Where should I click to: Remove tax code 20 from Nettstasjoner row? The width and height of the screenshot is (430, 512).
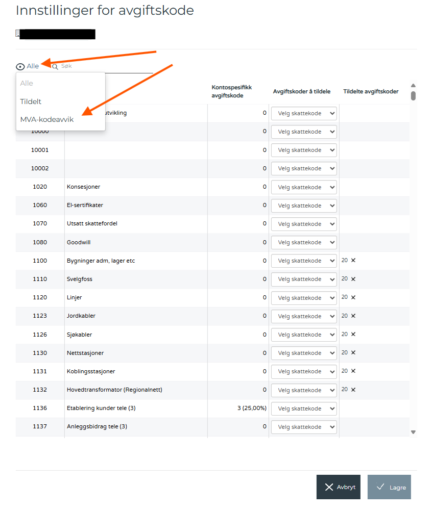353,352
